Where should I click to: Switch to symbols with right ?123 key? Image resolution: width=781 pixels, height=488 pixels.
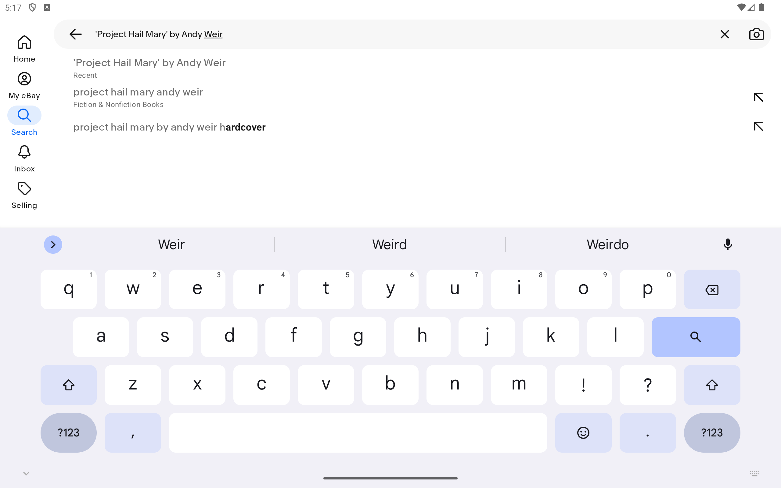(712, 432)
